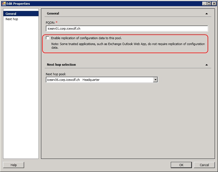This screenshot has height=172, width=218.
Task: Click the note about Exchange Outlook Web App
Action: tap(128, 46)
